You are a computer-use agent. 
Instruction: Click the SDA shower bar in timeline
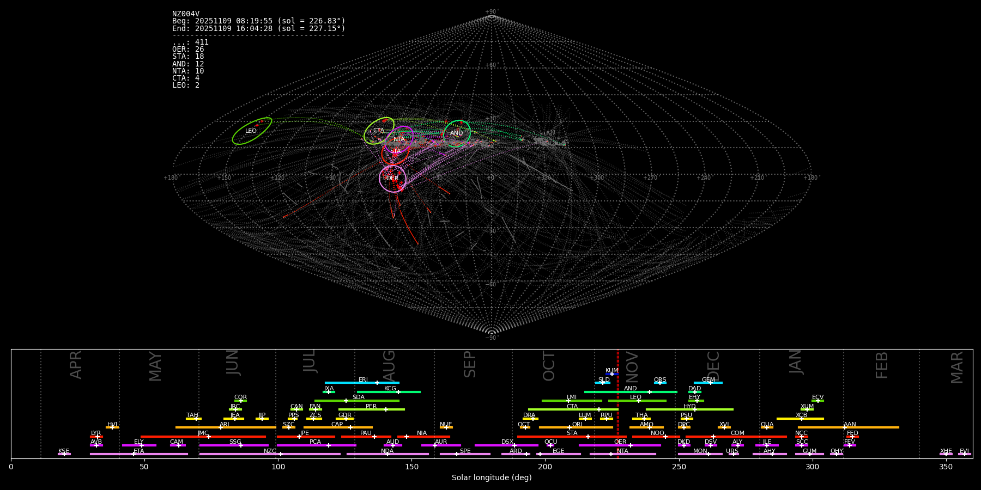(x=357, y=400)
